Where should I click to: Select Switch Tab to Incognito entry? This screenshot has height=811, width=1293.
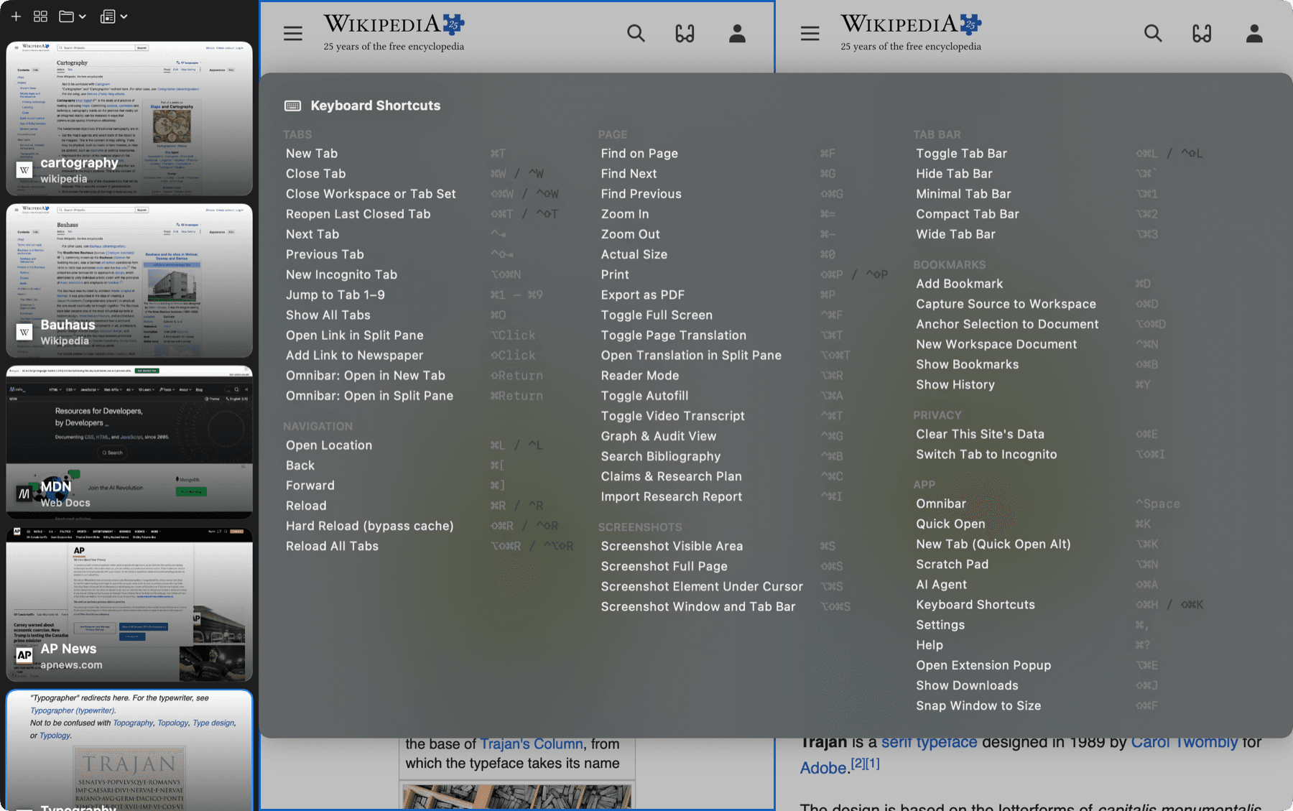(1060, 453)
